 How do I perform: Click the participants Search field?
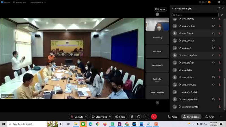(x=195, y=15)
